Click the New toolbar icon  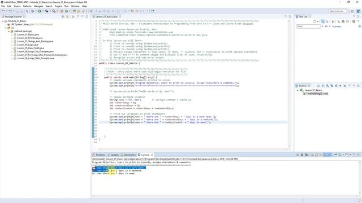pos(3,11)
